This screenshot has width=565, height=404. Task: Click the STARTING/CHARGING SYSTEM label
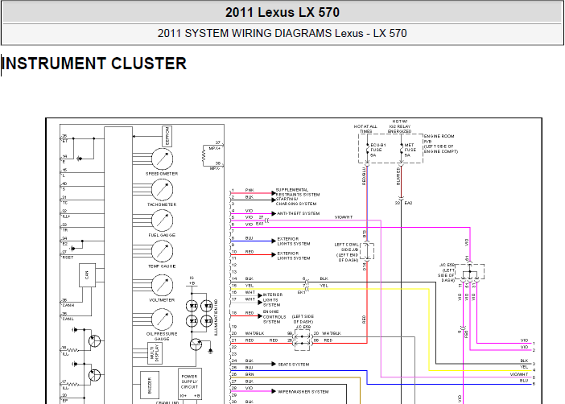pos(296,201)
